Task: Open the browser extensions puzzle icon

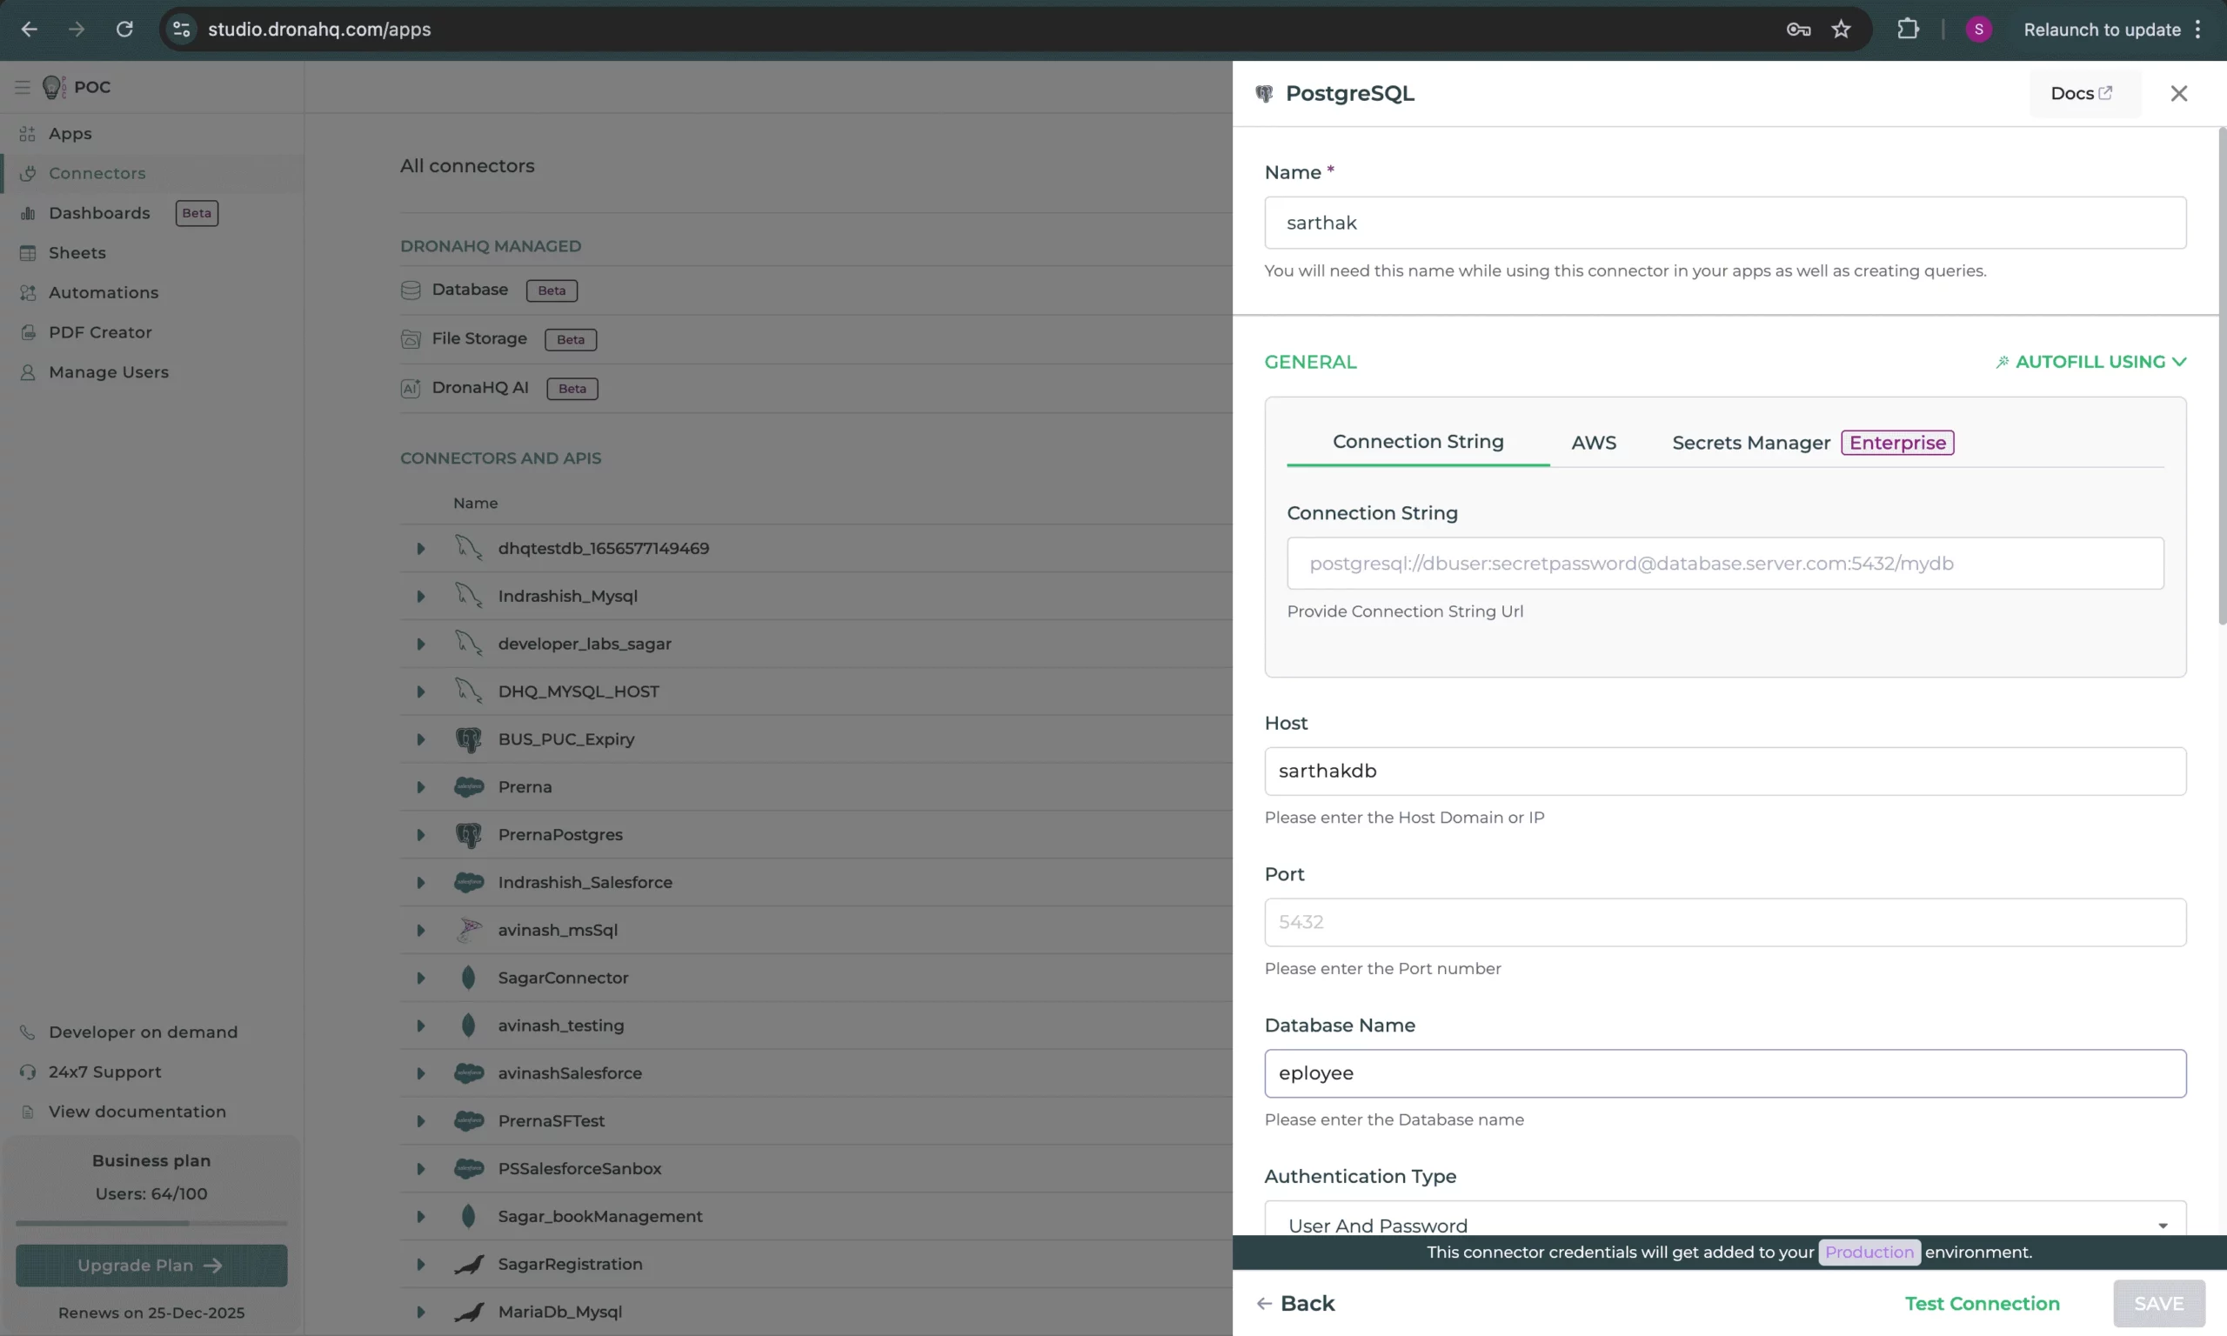Action: [1908, 29]
